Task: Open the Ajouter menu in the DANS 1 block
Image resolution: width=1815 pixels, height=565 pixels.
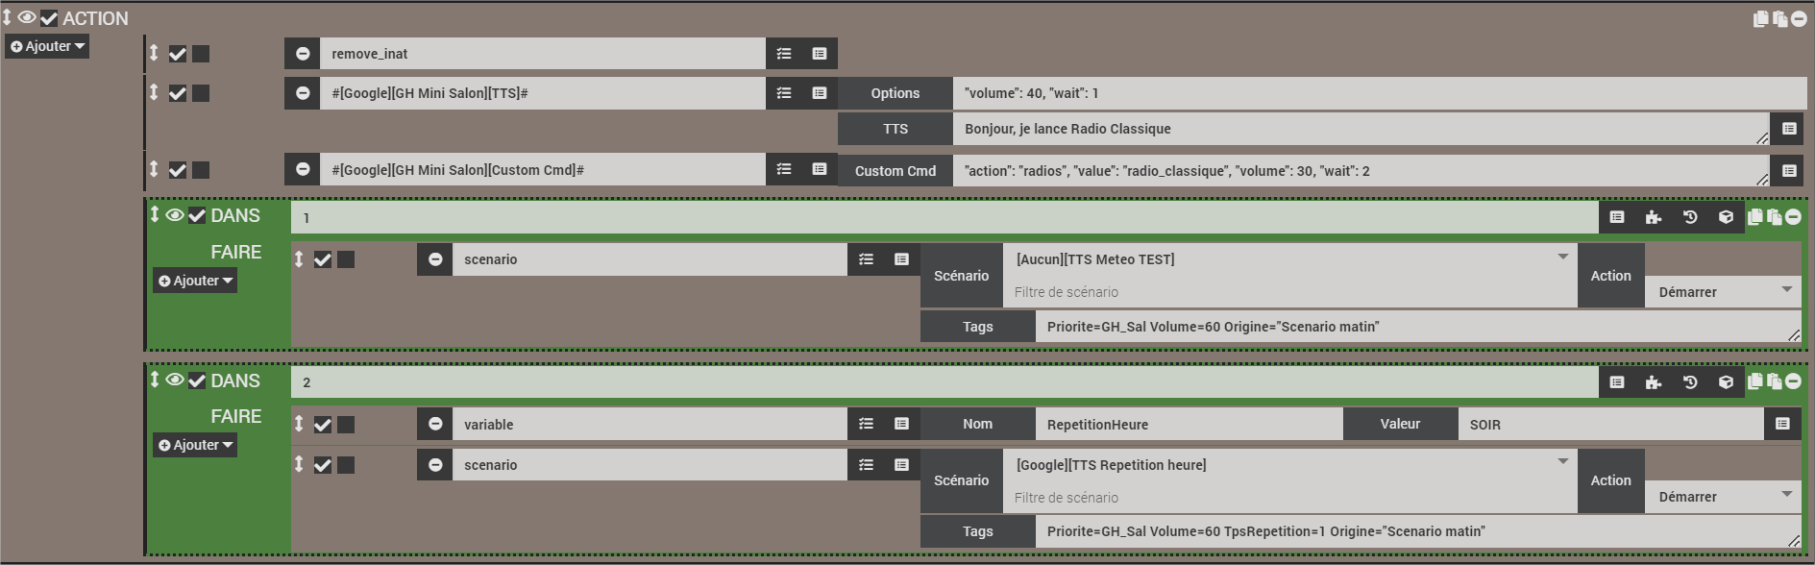Action: (x=195, y=281)
